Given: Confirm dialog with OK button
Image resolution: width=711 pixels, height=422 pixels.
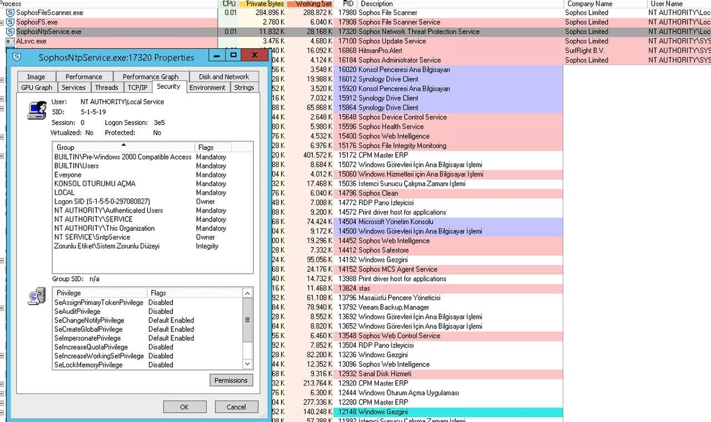Looking at the screenshot, I should point(184,407).
